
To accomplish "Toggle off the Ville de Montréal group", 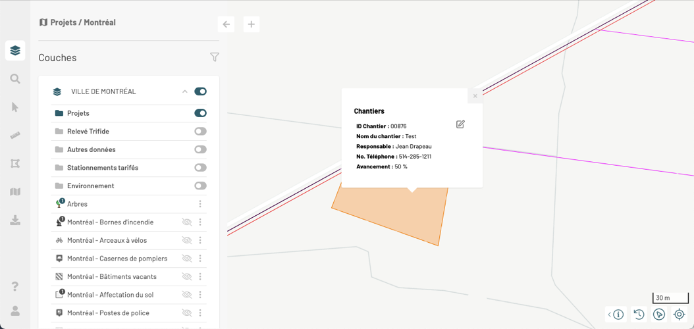I will coord(200,91).
